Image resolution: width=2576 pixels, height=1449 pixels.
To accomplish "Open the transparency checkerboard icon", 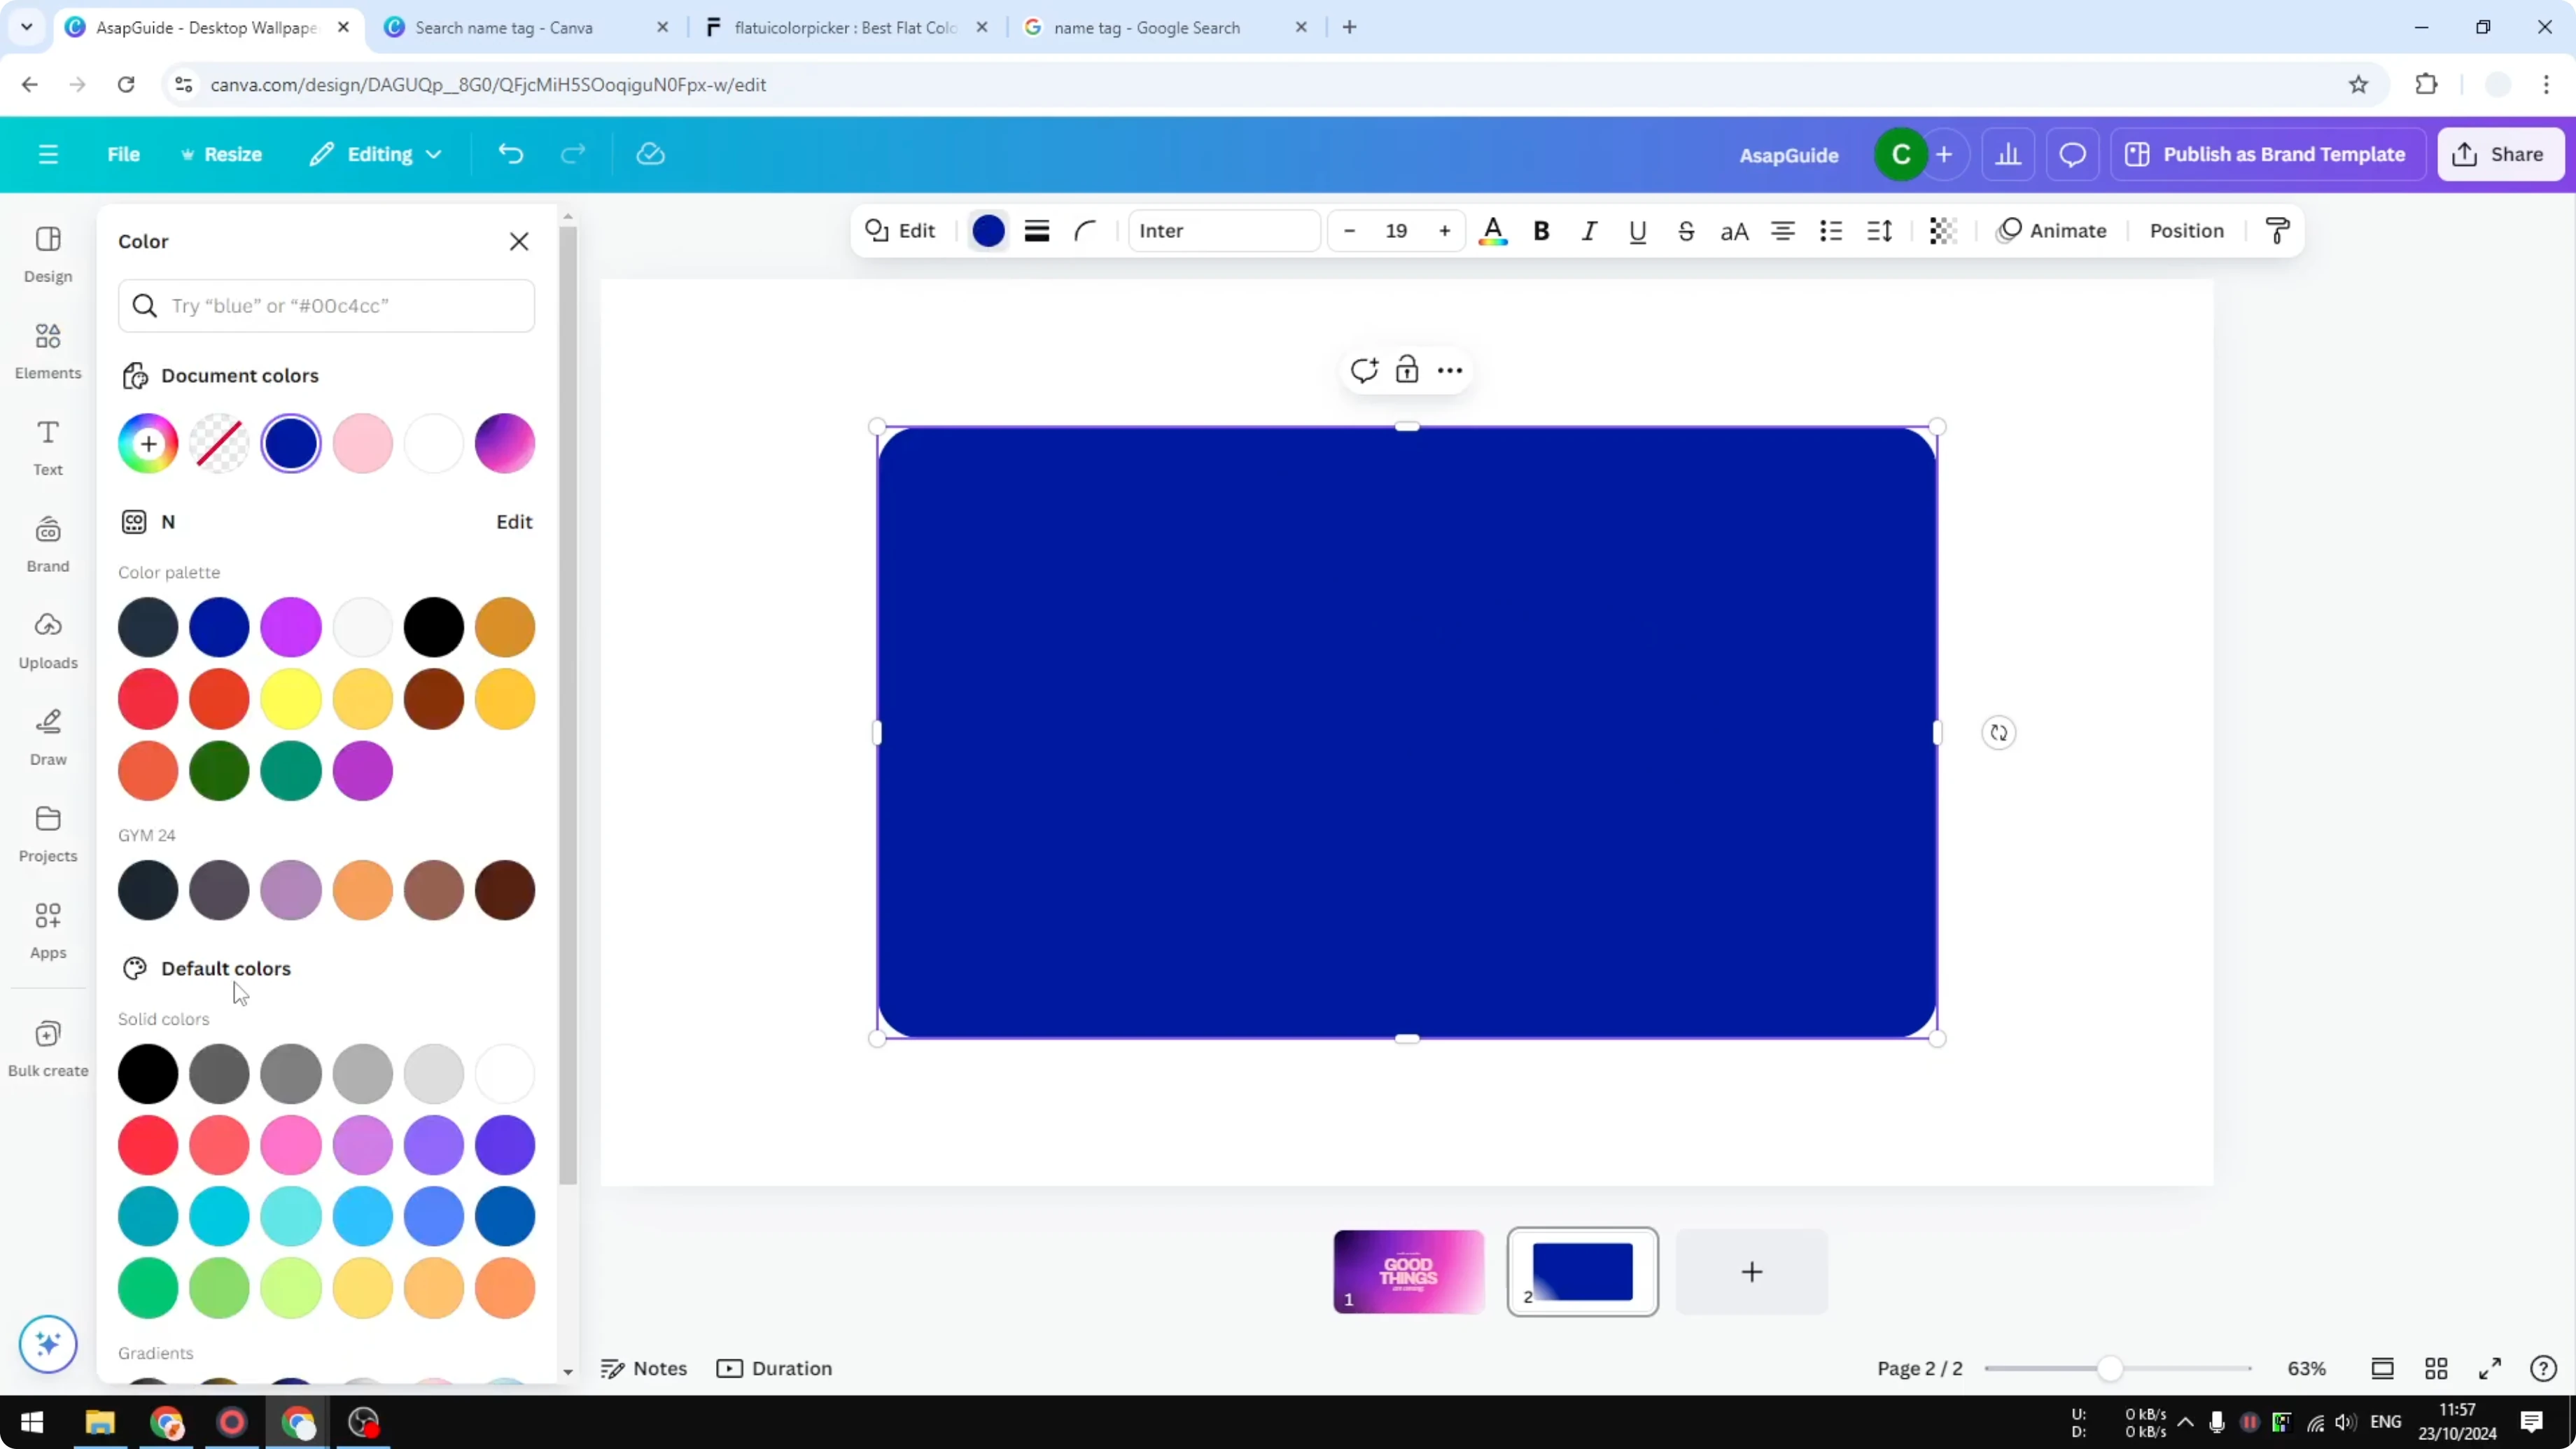I will pos(1943,231).
